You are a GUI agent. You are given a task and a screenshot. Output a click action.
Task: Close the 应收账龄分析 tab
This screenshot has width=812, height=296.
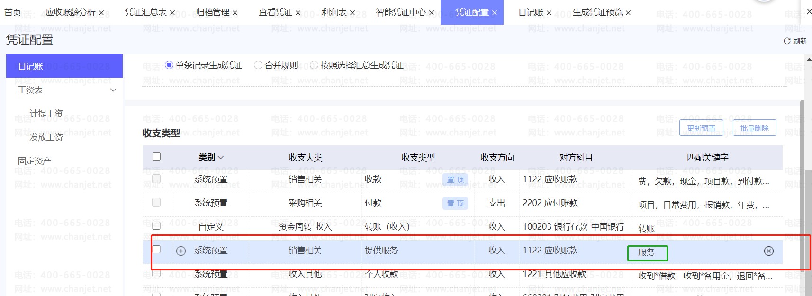pos(101,13)
